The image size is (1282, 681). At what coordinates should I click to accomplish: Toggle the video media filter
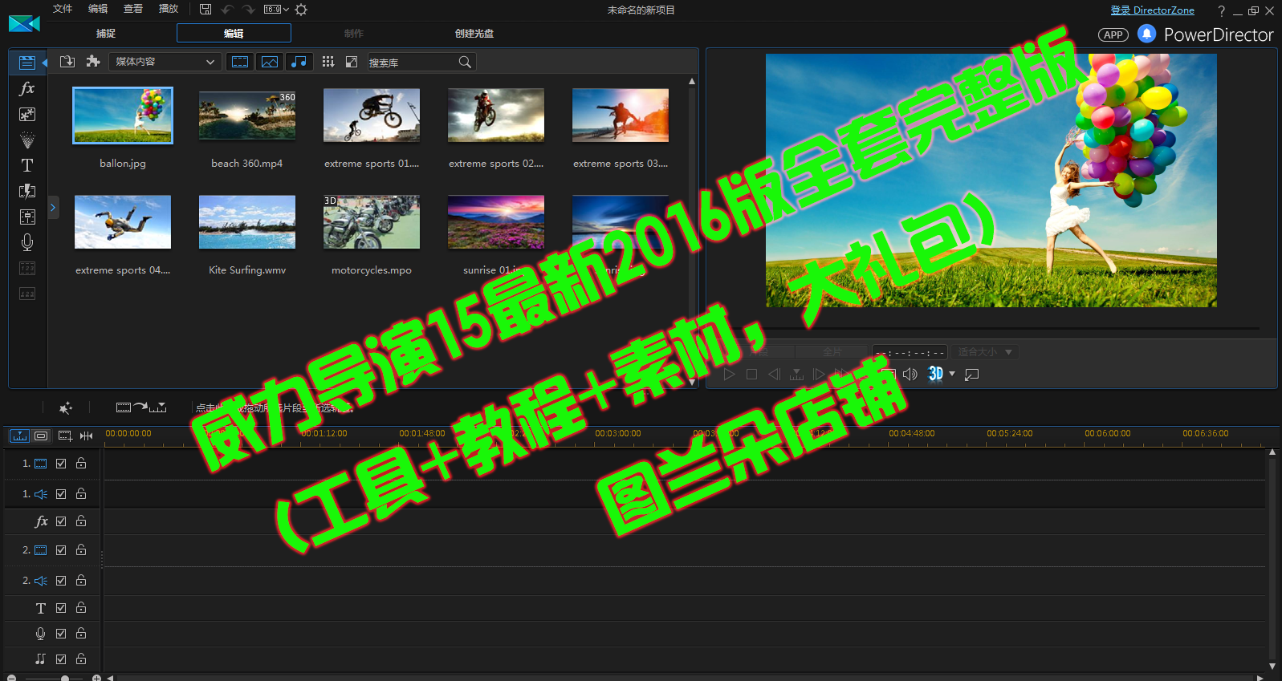[240, 62]
